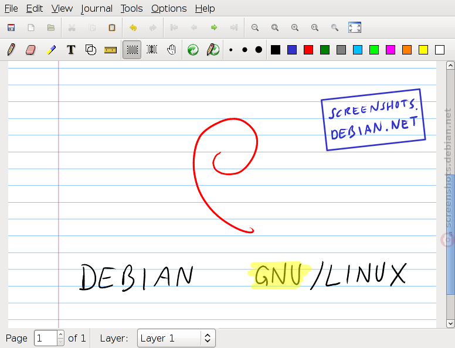Undo the last stroke
Image resolution: width=455 pixels, height=348 pixels.
[x=133, y=28]
